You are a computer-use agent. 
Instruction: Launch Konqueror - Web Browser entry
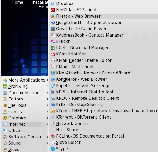tap(104, 79)
